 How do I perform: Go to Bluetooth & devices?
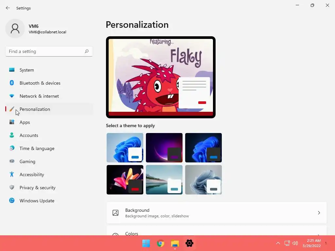click(49, 83)
